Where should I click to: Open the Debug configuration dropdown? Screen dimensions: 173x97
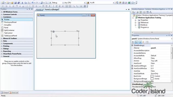63,3
